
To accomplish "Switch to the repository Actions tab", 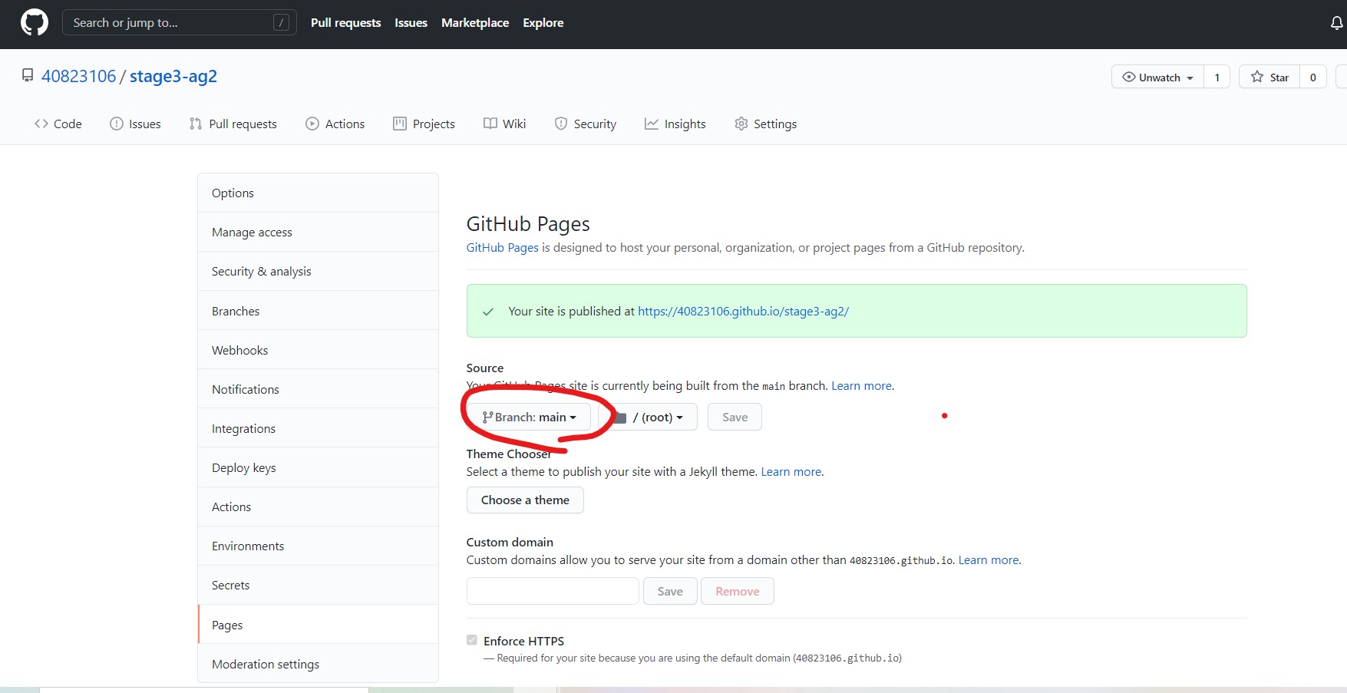I will click(x=335, y=124).
